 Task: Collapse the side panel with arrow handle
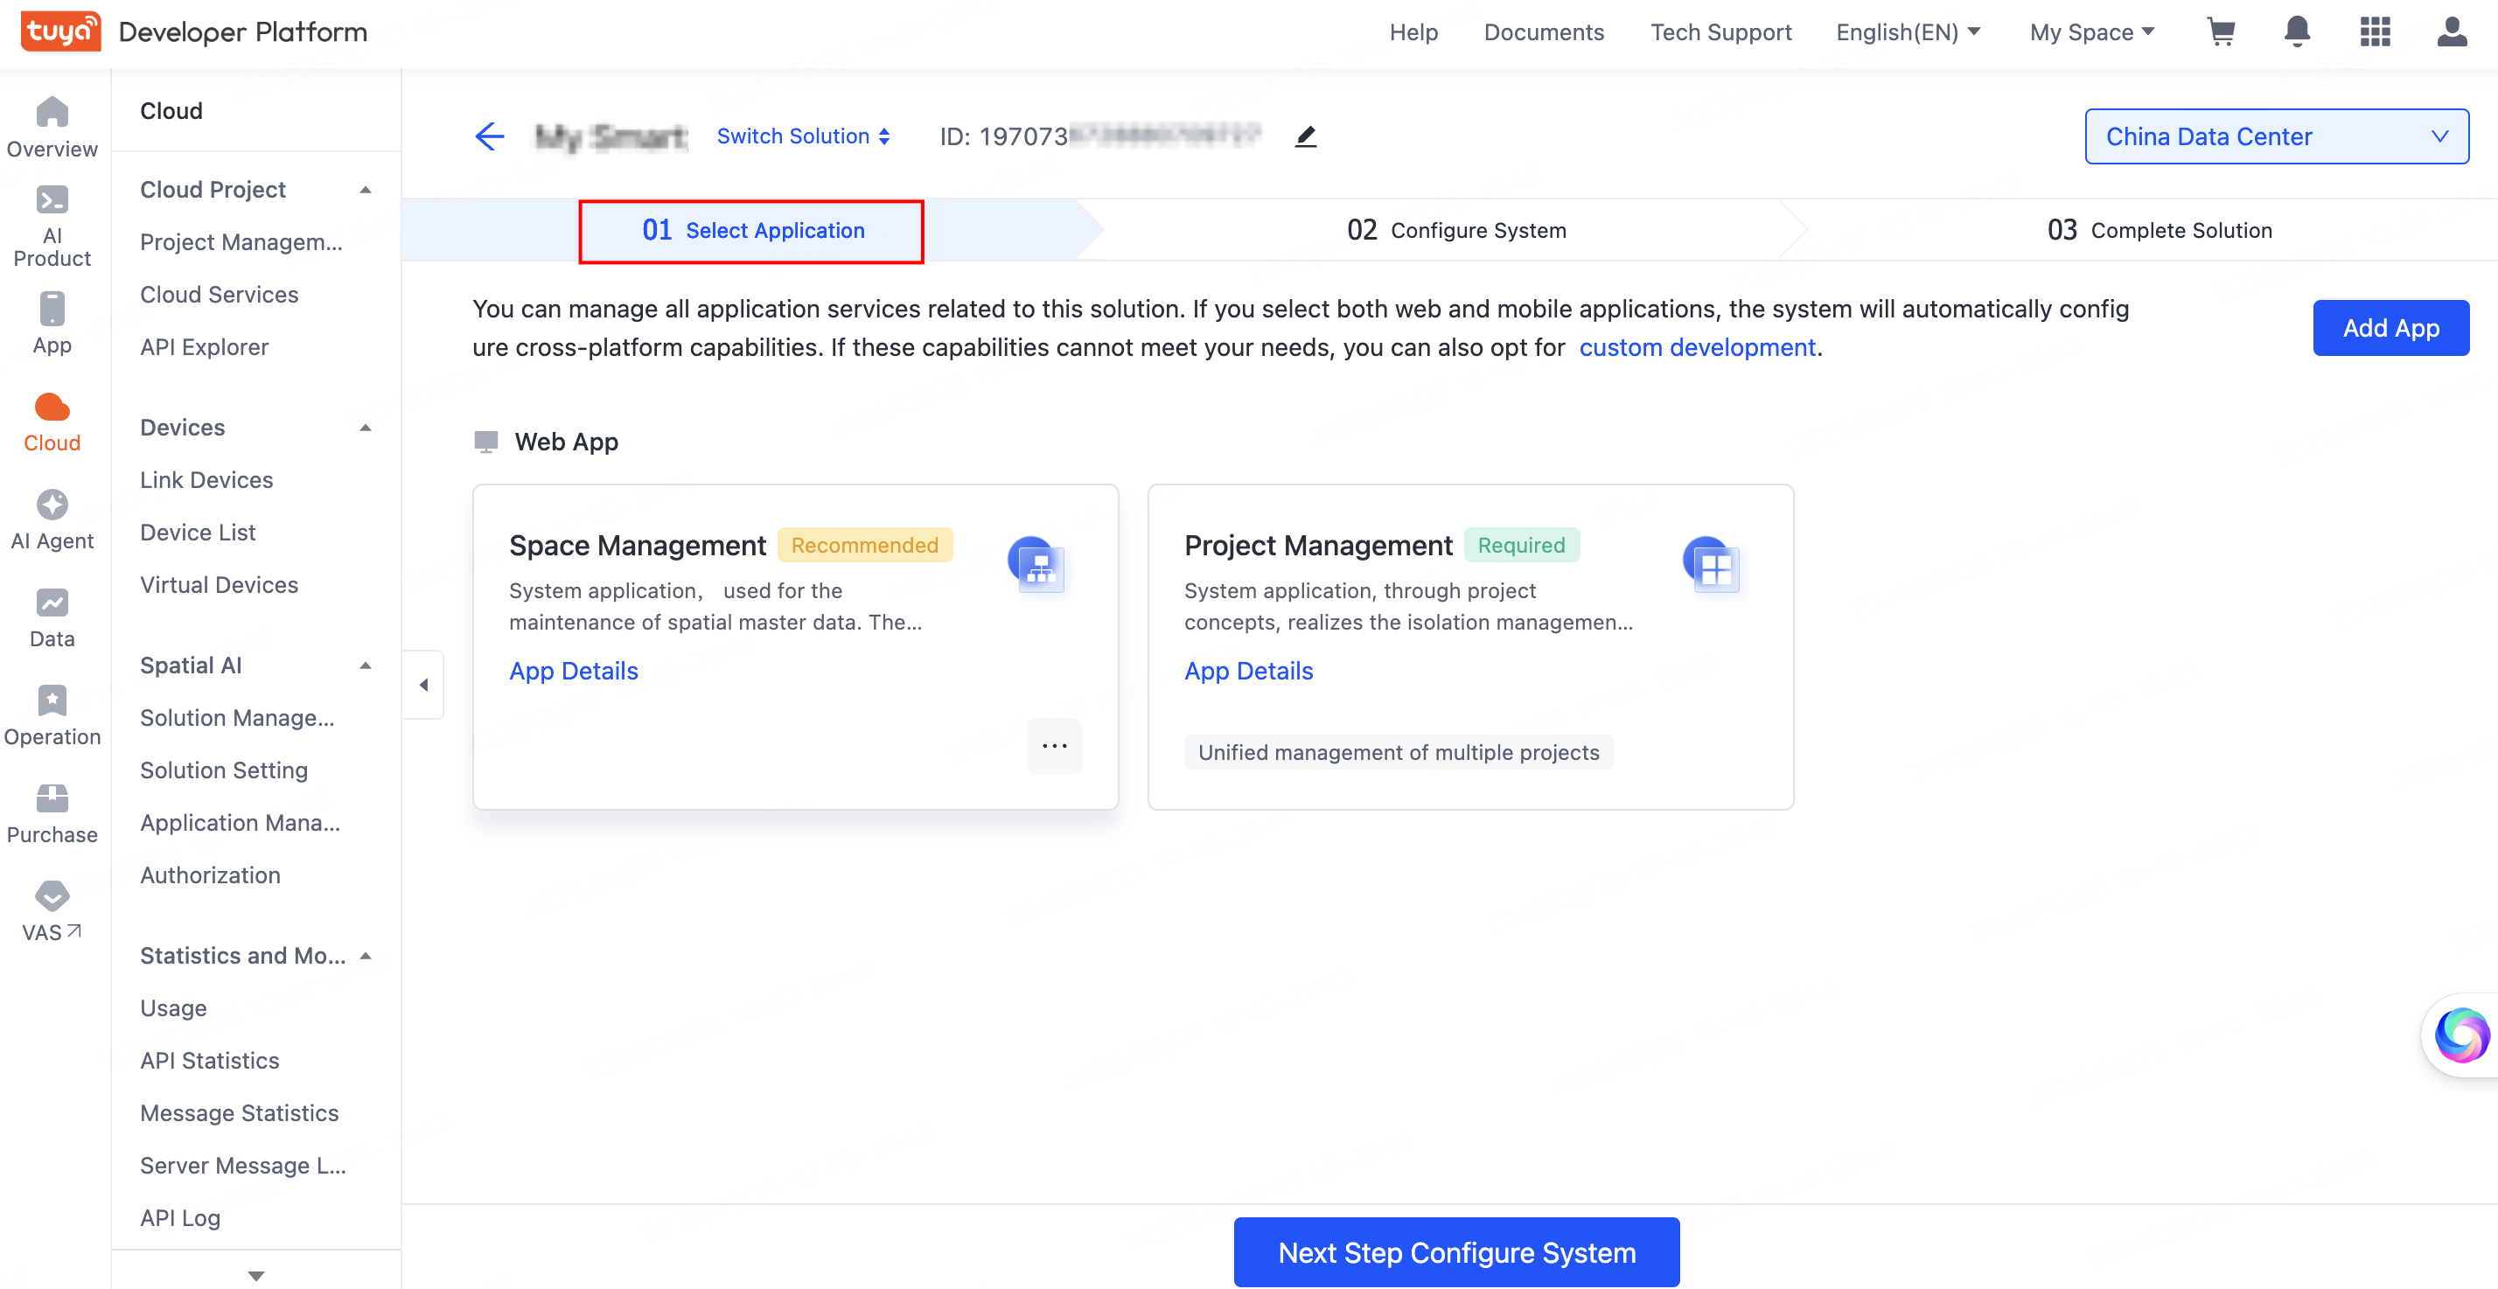423,685
